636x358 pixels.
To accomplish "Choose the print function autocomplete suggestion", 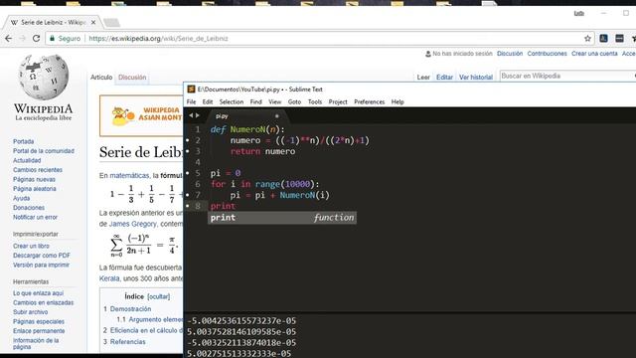I will [282, 218].
